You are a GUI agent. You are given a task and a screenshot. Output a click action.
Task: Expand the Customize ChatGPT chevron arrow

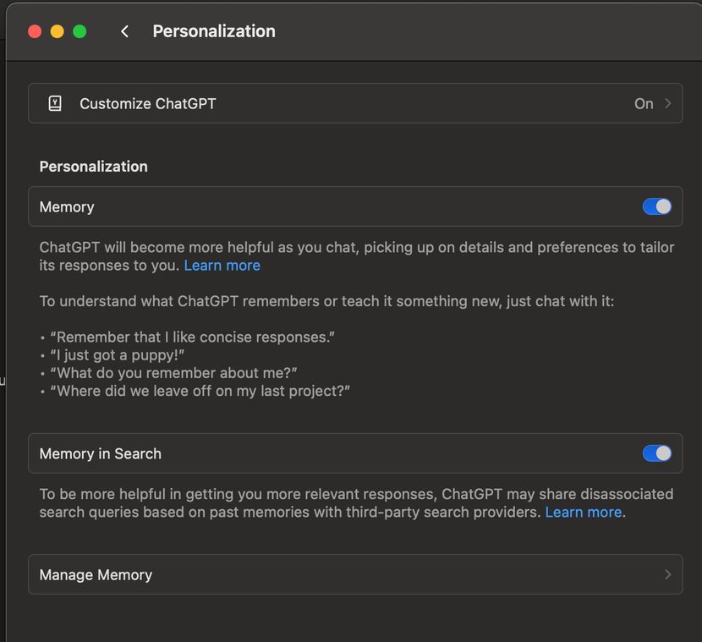[x=668, y=103]
